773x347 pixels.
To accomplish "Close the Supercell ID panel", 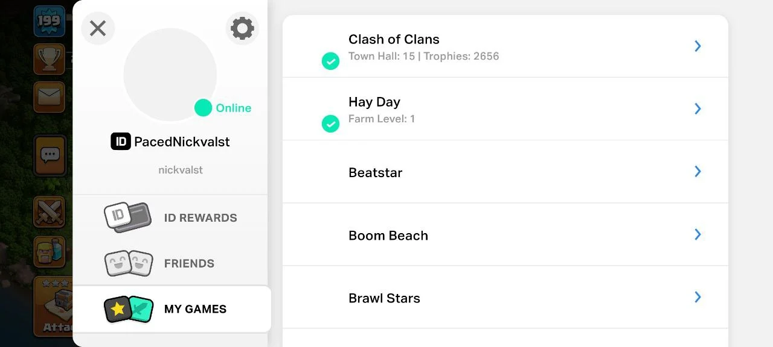I will (98, 28).
